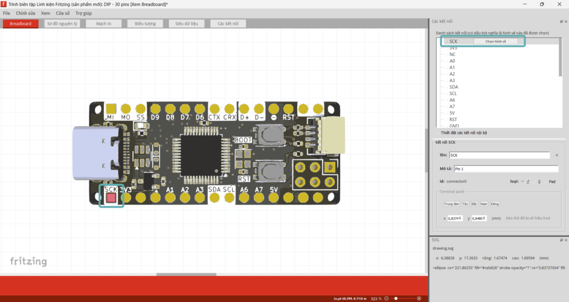Click the square MI pad on the board
Viewport: 569px width, 302px height.
[x=111, y=109]
